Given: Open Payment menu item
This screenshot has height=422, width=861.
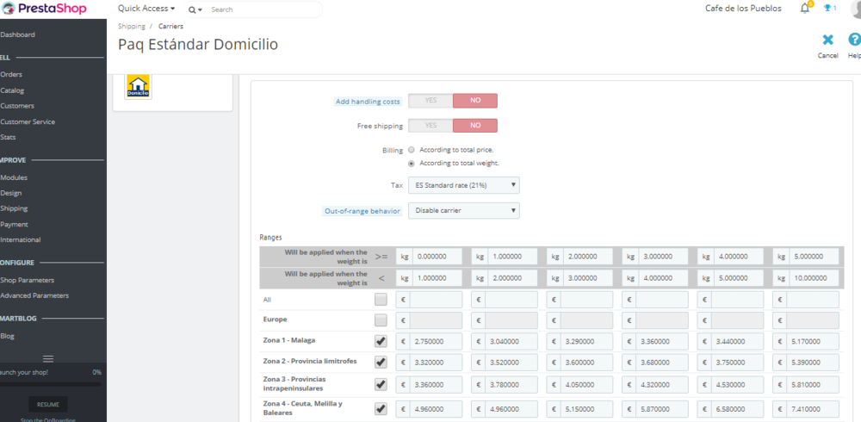Looking at the screenshot, I should tap(14, 224).
